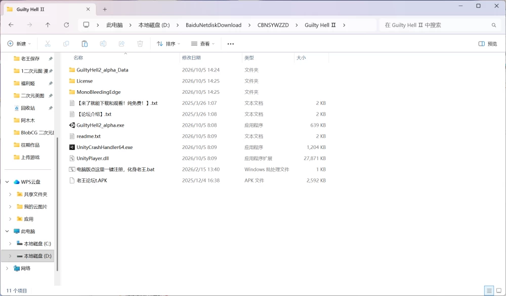Screen dimensions: 506x296
Task: Click the monitor icon in address bar
Action: [x=86, y=25]
